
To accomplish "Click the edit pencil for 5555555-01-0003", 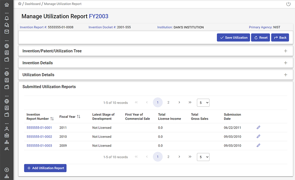I will point(258,145).
